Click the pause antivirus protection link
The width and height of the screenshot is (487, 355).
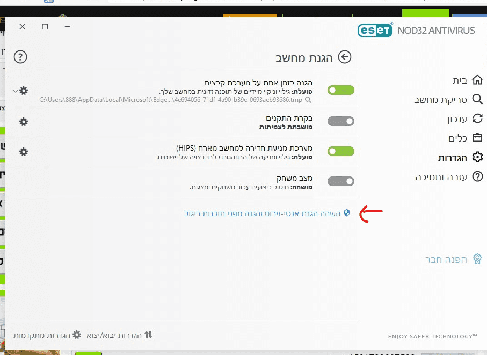pos(262,213)
